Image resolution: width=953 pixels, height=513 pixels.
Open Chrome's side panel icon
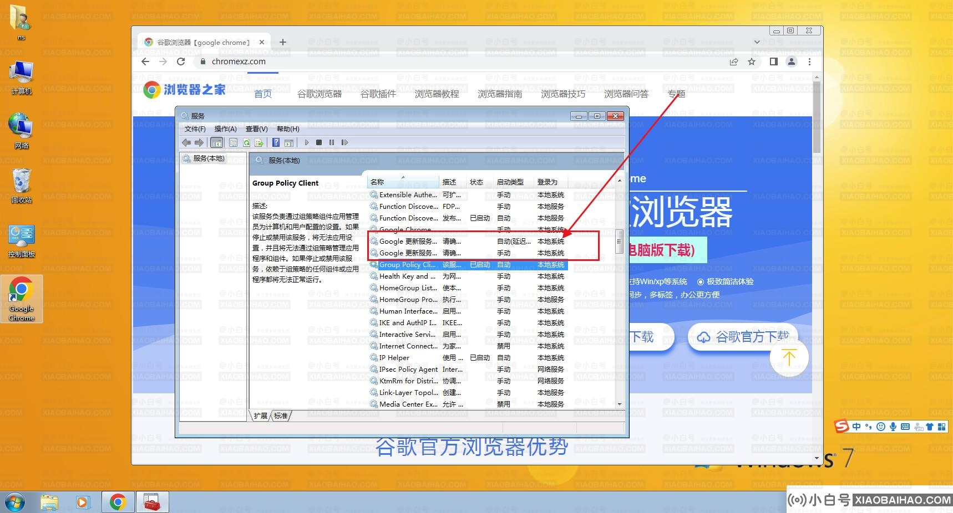click(774, 61)
